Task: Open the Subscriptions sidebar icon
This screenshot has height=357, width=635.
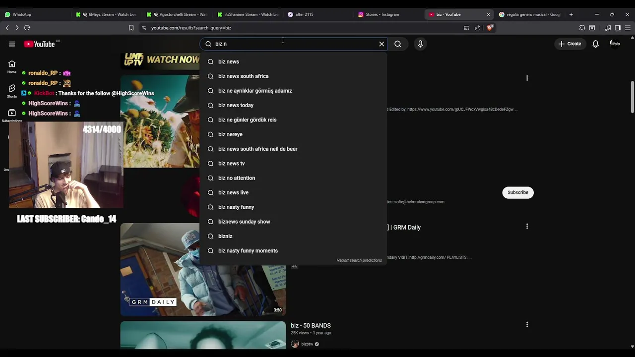Action: [x=12, y=115]
